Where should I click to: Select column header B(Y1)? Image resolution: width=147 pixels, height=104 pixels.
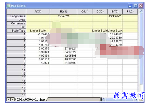pyautogui.click(x=63, y=12)
